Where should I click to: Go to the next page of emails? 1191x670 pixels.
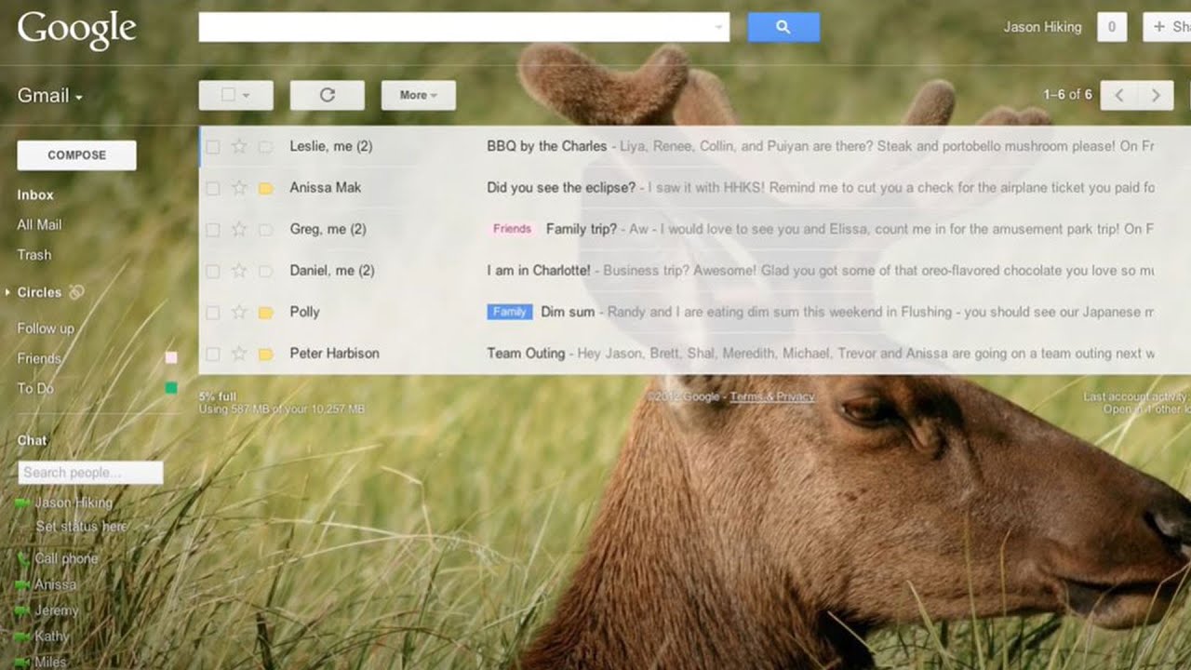tap(1156, 95)
